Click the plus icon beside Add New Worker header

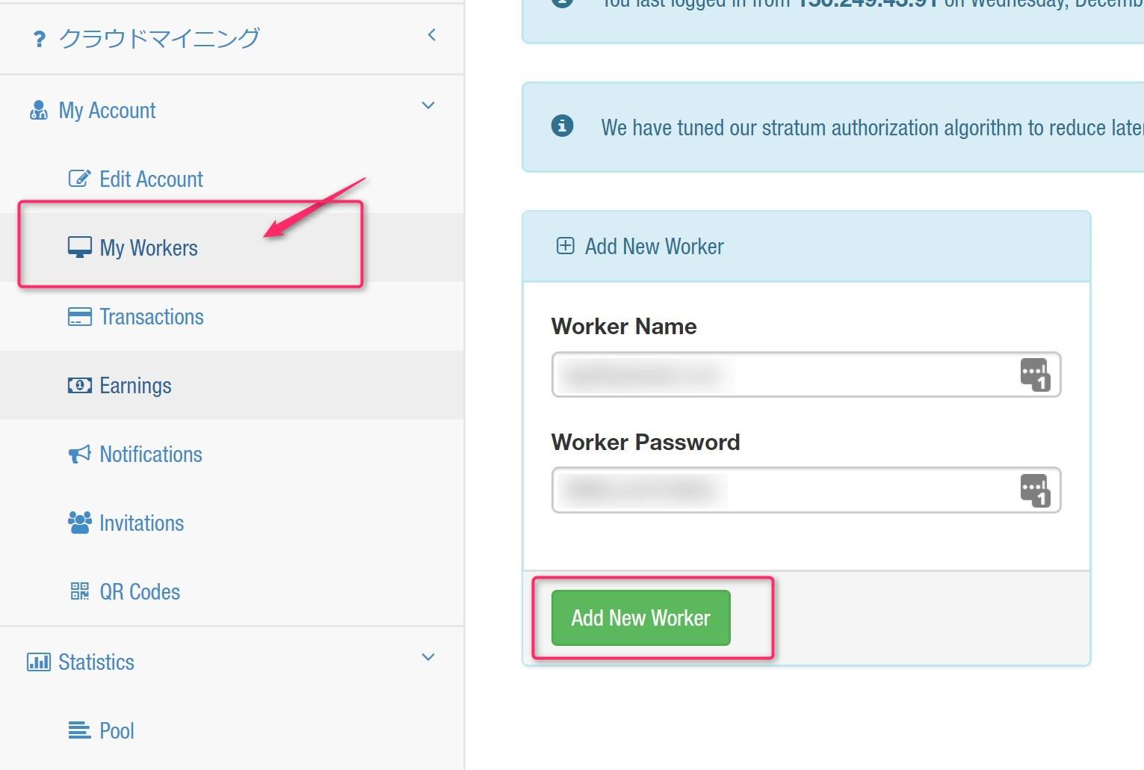[x=566, y=246]
